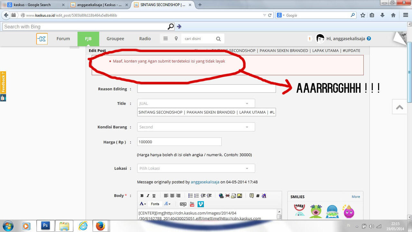Apply Underline formatting in the body editor
Viewport: 412px width, 232px height.
(x=154, y=196)
